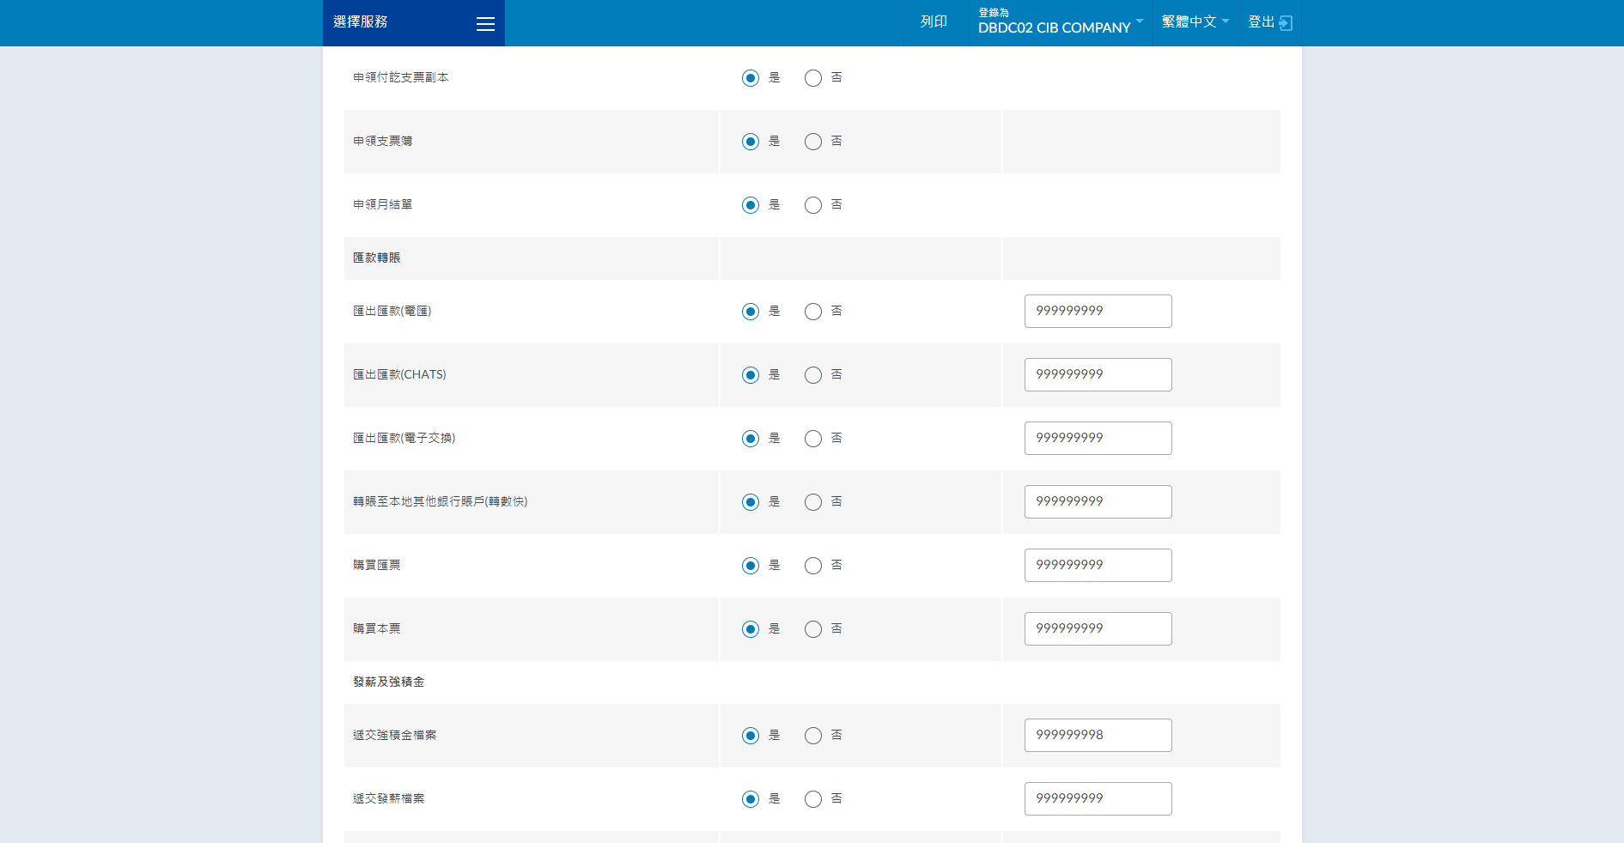The image size is (1624, 843).
Task: Select 否 for 遞交發薪檔案
Action: pyautogui.click(x=813, y=799)
